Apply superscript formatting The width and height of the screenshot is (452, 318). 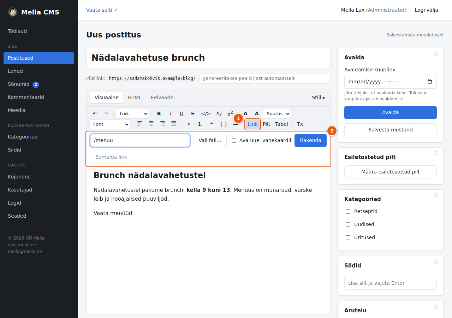coord(230,113)
